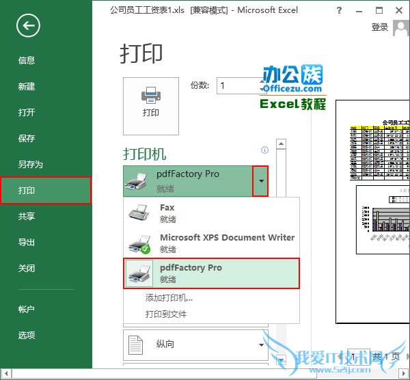Click the preview page number field
Viewport: 410px width, 380px height.
pyautogui.click(x=358, y=357)
